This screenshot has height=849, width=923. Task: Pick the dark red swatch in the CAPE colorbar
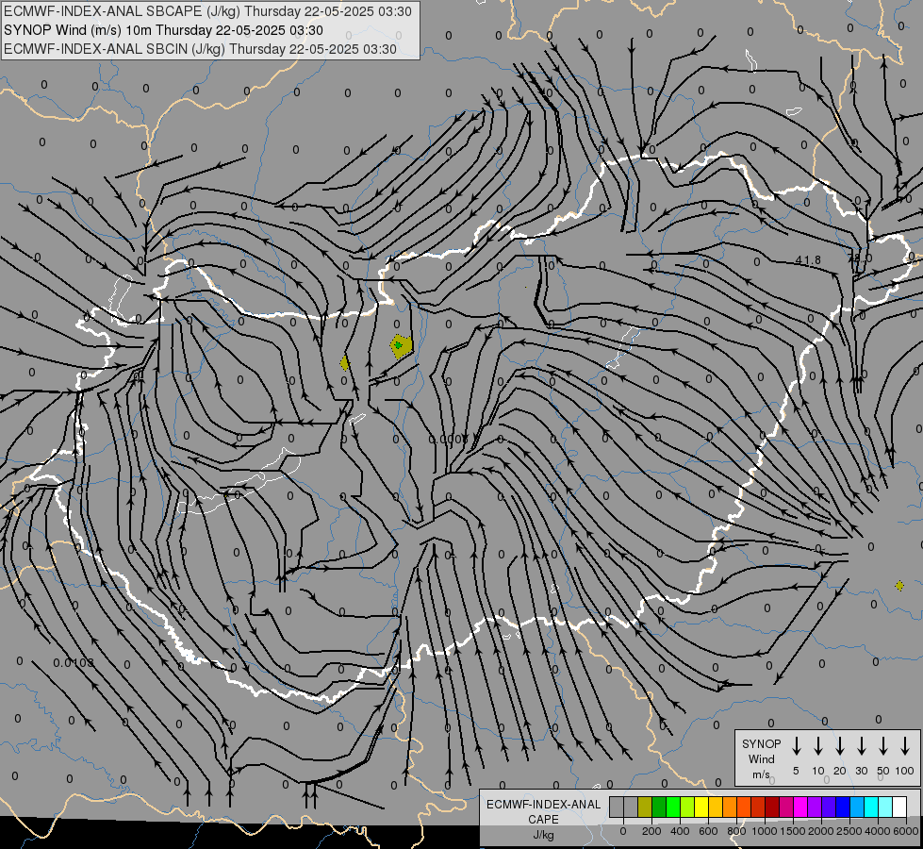(x=772, y=807)
